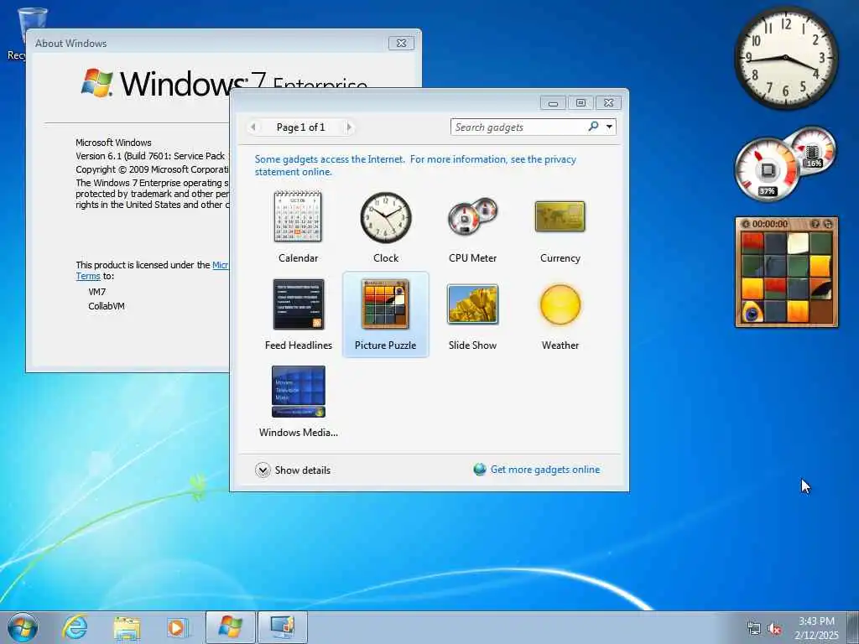Click the CollabVM licensee text
The image size is (859, 644).
[107, 306]
